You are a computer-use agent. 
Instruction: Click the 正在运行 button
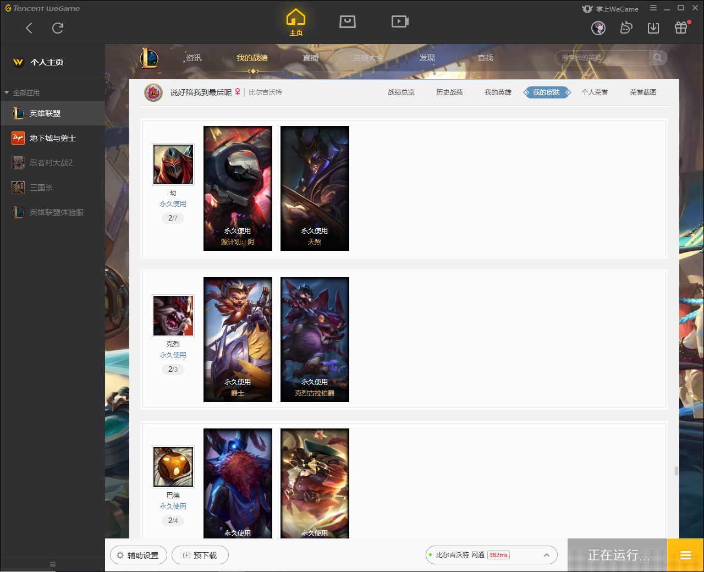[x=618, y=555]
